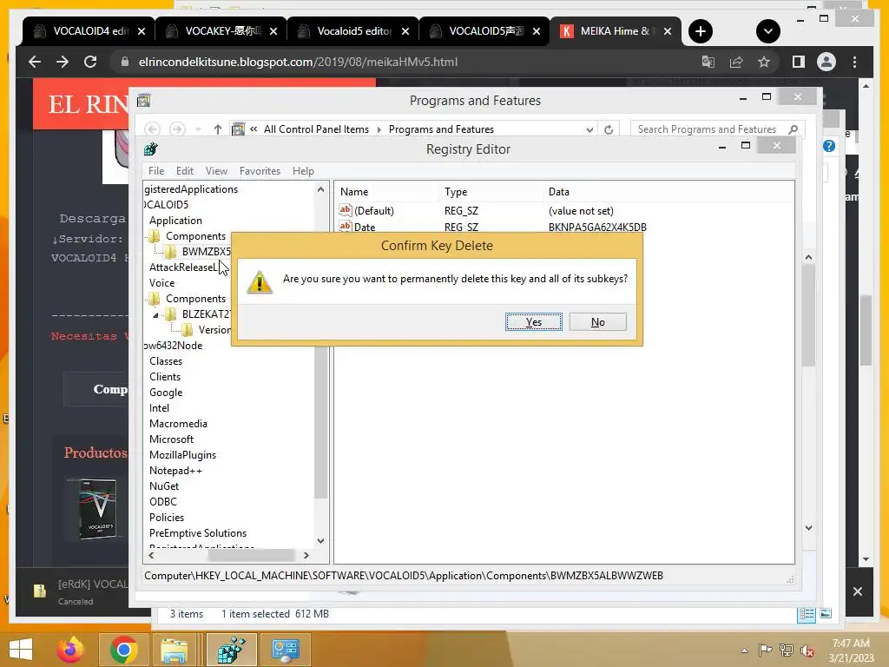889x667 pixels.
Task: Go back in Chrome
Action: (x=35, y=62)
